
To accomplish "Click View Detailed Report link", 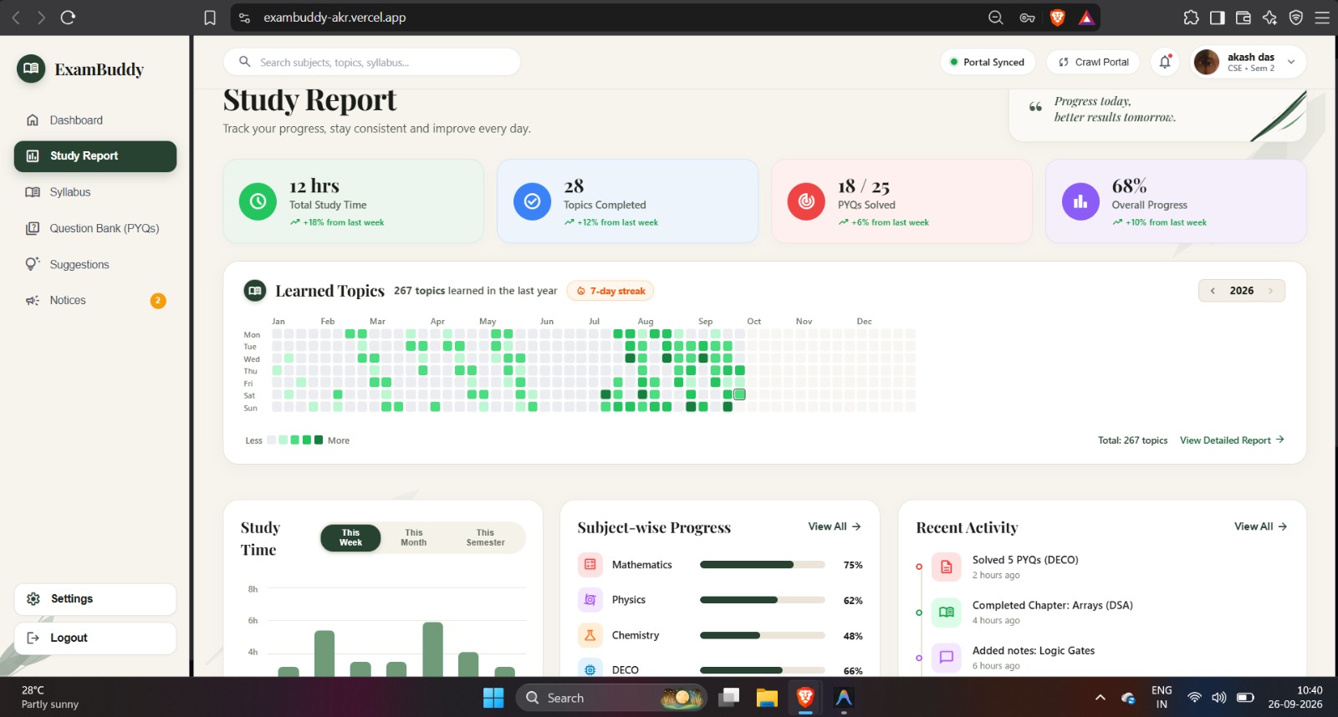I will click(1232, 440).
